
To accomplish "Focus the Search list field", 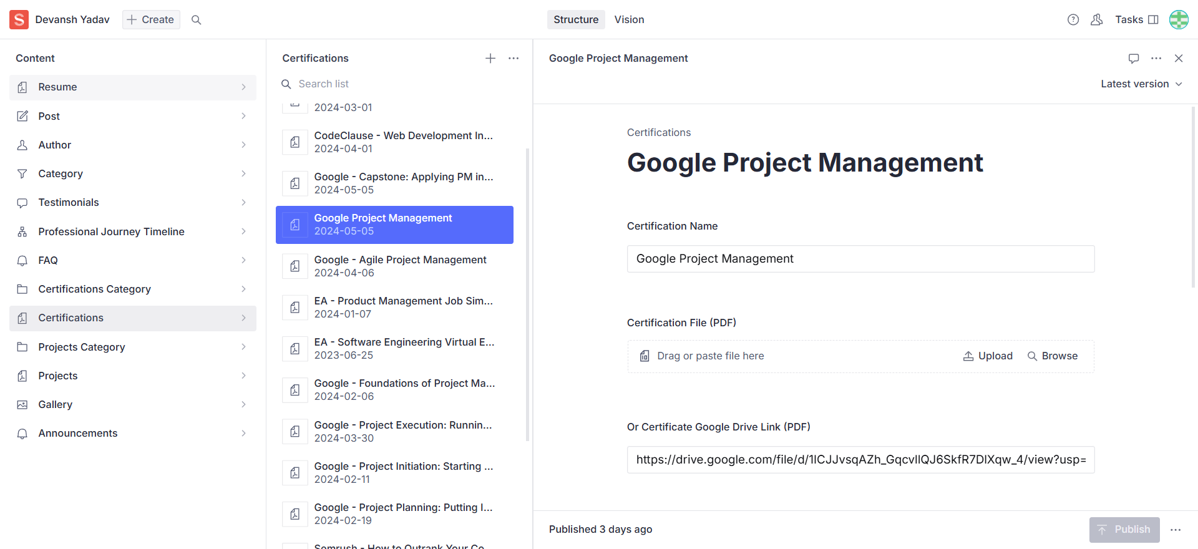I will (399, 84).
